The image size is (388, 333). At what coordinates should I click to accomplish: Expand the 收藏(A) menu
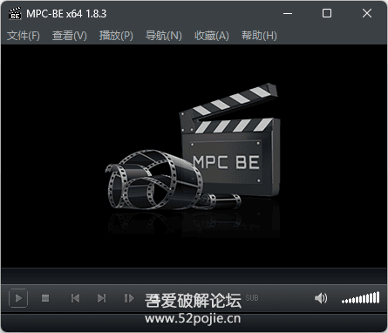pyautogui.click(x=212, y=36)
